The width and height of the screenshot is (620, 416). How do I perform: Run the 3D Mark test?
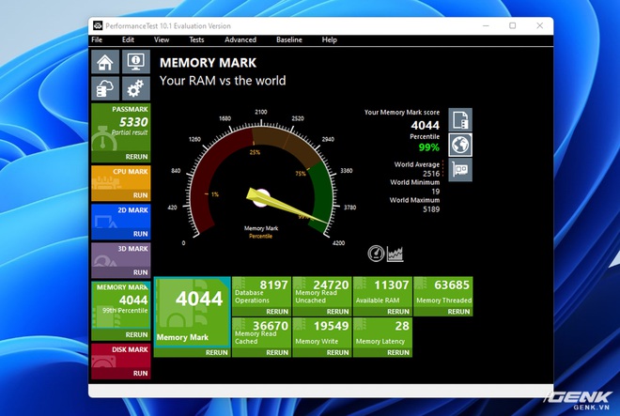(140, 272)
